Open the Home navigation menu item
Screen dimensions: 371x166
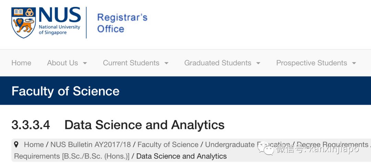(x=21, y=63)
